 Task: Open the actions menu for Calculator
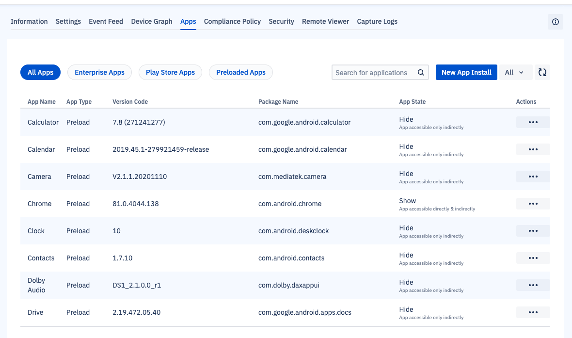(533, 122)
